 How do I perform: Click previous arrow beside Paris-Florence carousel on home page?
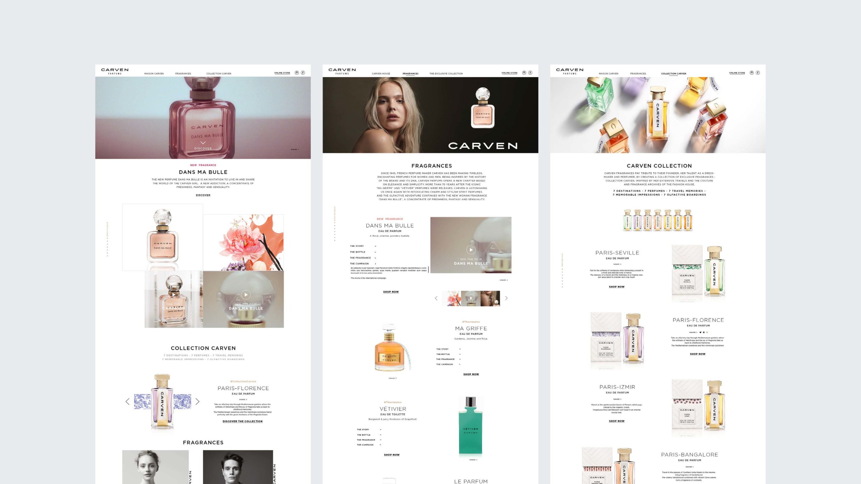pyautogui.click(x=127, y=401)
